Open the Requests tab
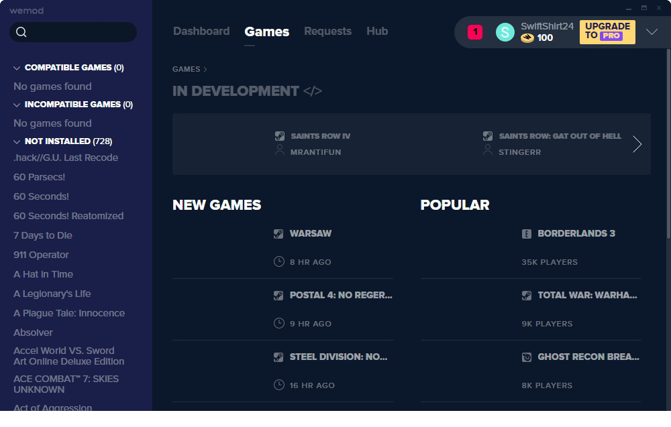Image resolution: width=671 pixels, height=427 pixels. 327,32
